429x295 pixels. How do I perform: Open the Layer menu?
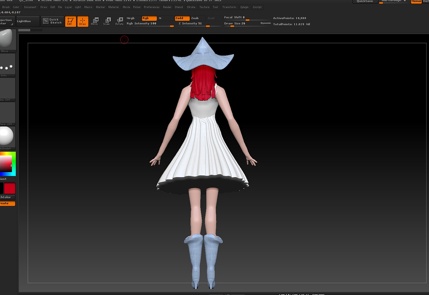click(68, 7)
